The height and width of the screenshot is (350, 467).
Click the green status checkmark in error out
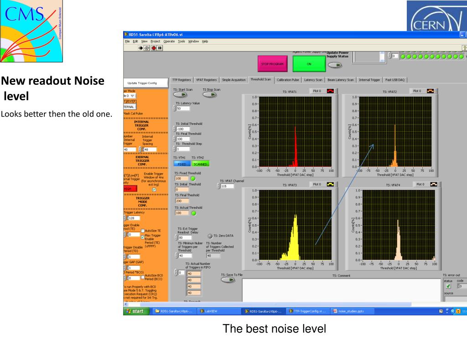click(x=448, y=286)
